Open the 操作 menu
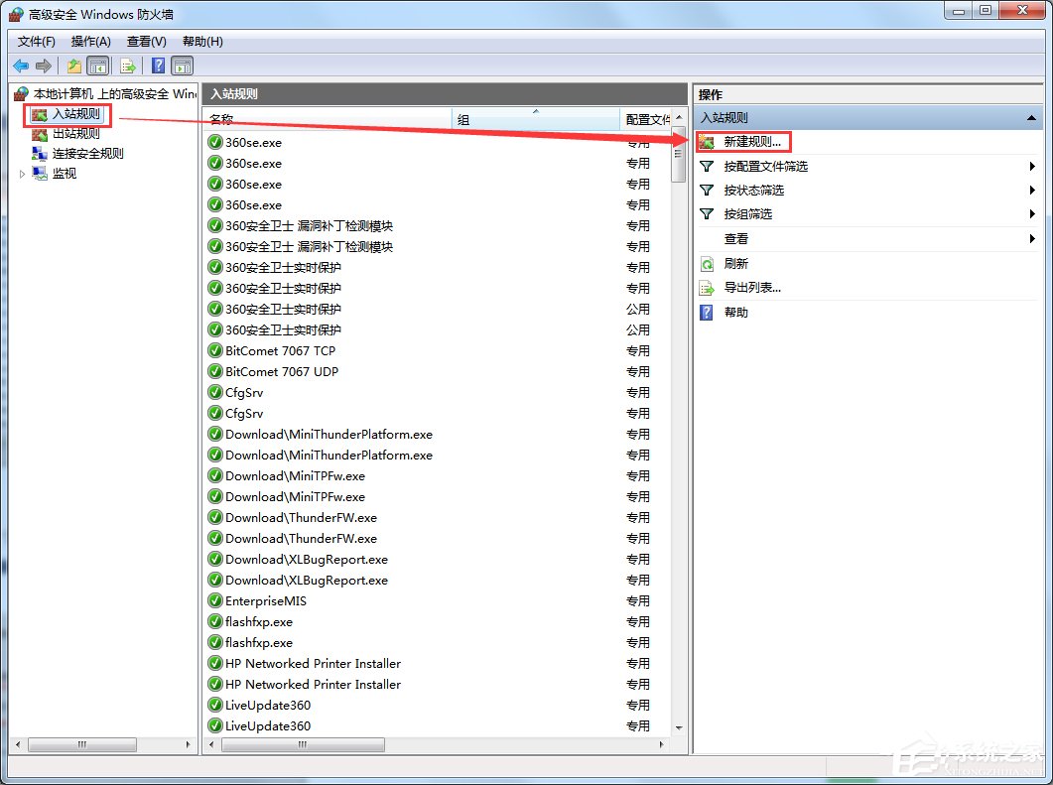 (90, 41)
